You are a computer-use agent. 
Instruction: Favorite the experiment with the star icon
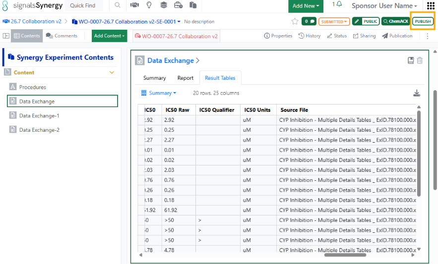click(x=295, y=21)
